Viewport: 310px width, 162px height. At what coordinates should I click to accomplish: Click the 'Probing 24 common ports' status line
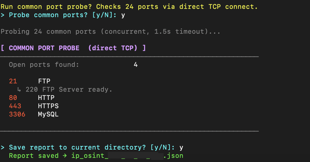[110, 31]
